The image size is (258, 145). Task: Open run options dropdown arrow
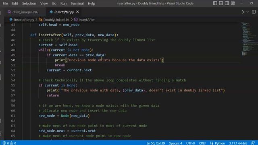[248, 12]
